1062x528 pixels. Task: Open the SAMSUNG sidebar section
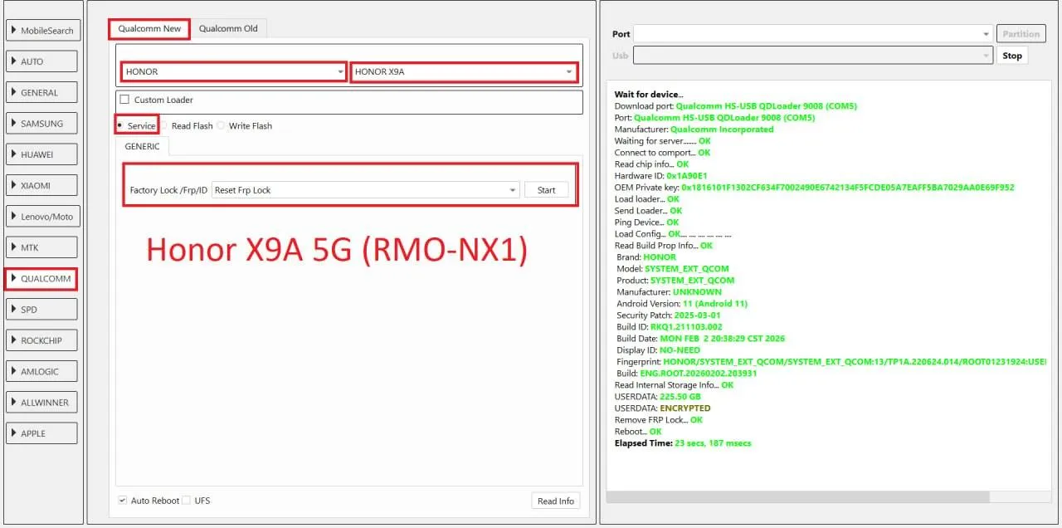(x=41, y=124)
